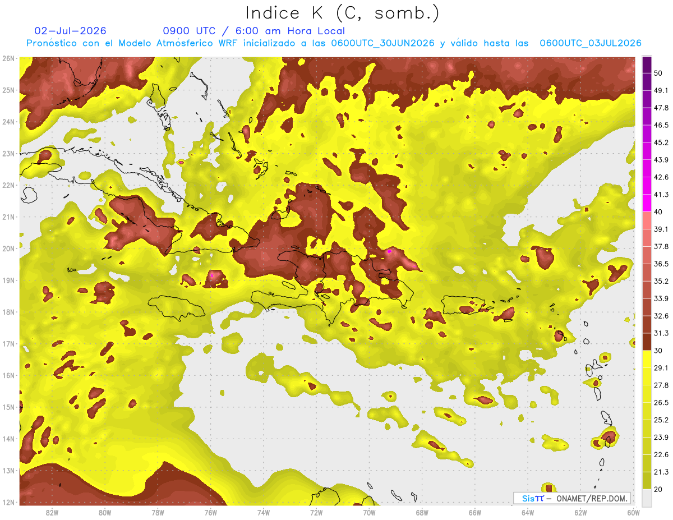Click the 22N latitude label

8,185
